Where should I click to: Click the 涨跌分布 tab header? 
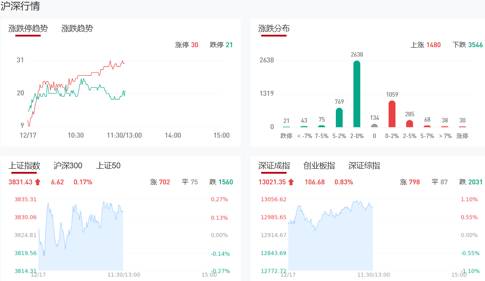coord(274,29)
